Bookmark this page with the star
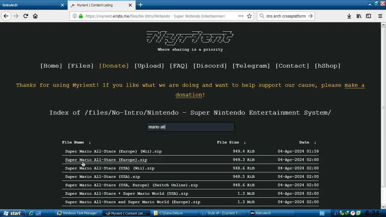Viewport: 386px width, 217px height. click(x=249, y=16)
